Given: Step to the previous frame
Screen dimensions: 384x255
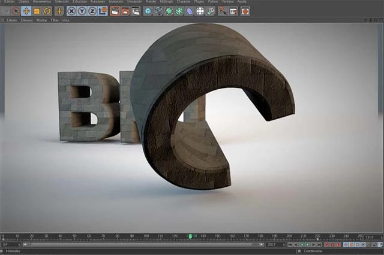Looking at the screenshot, I should 296,244.
